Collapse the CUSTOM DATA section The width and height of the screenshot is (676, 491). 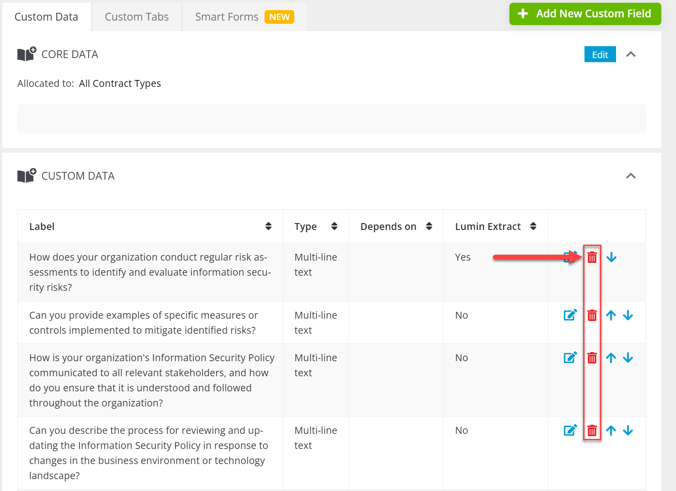[631, 176]
